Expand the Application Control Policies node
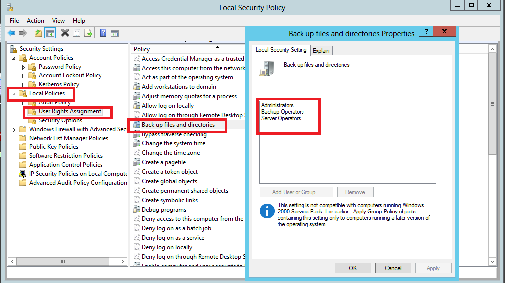This screenshot has width=505, height=283. click(x=14, y=165)
